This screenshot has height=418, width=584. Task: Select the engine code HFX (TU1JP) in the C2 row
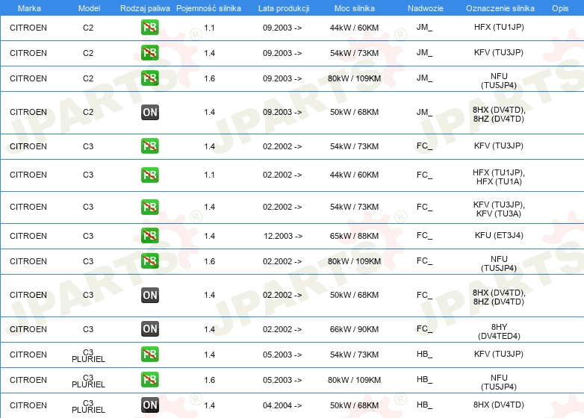499,27
